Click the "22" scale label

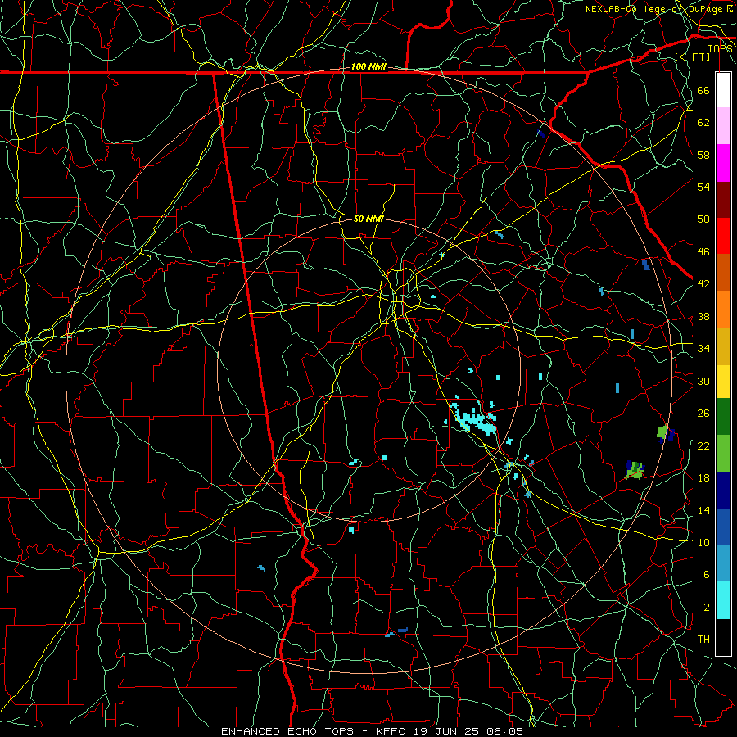coord(703,445)
